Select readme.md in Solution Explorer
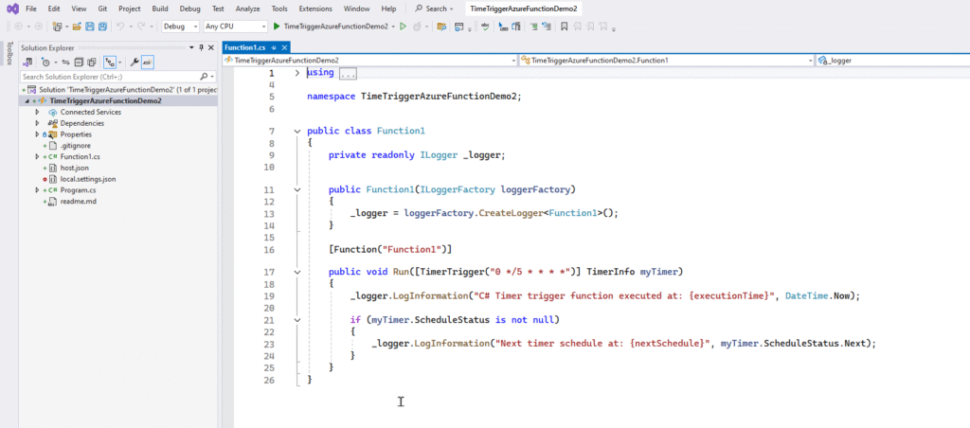970x428 pixels. (78, 201)
